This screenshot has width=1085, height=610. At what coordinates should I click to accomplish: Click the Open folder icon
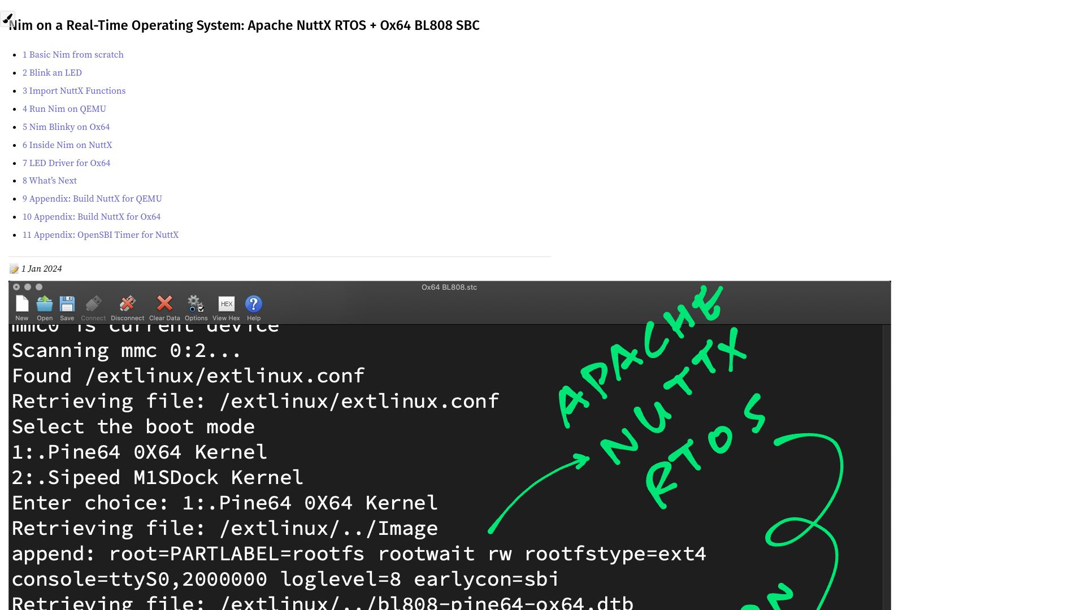[45, 304]
